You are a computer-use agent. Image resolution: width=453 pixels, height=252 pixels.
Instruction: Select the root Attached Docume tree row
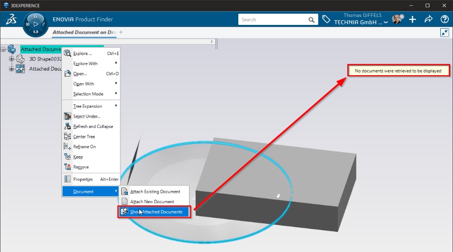(41, 49)
